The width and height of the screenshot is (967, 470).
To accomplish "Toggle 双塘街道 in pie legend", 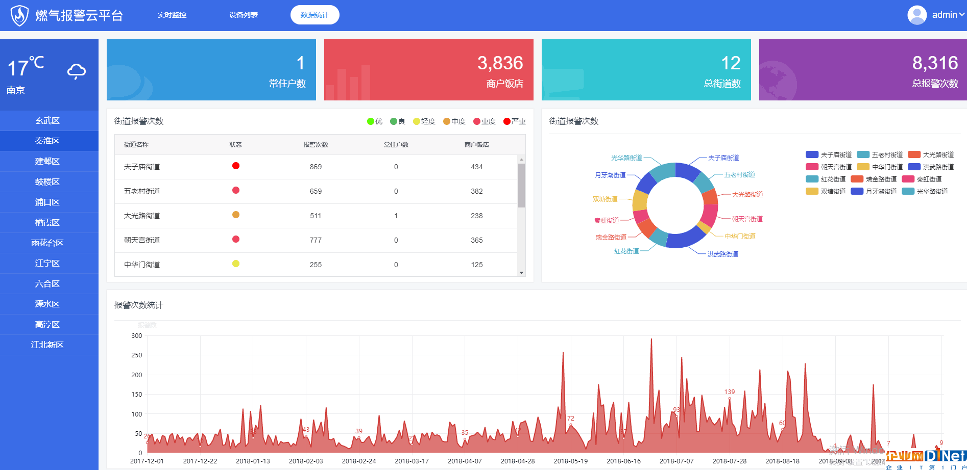I will (x=826, y=191).
